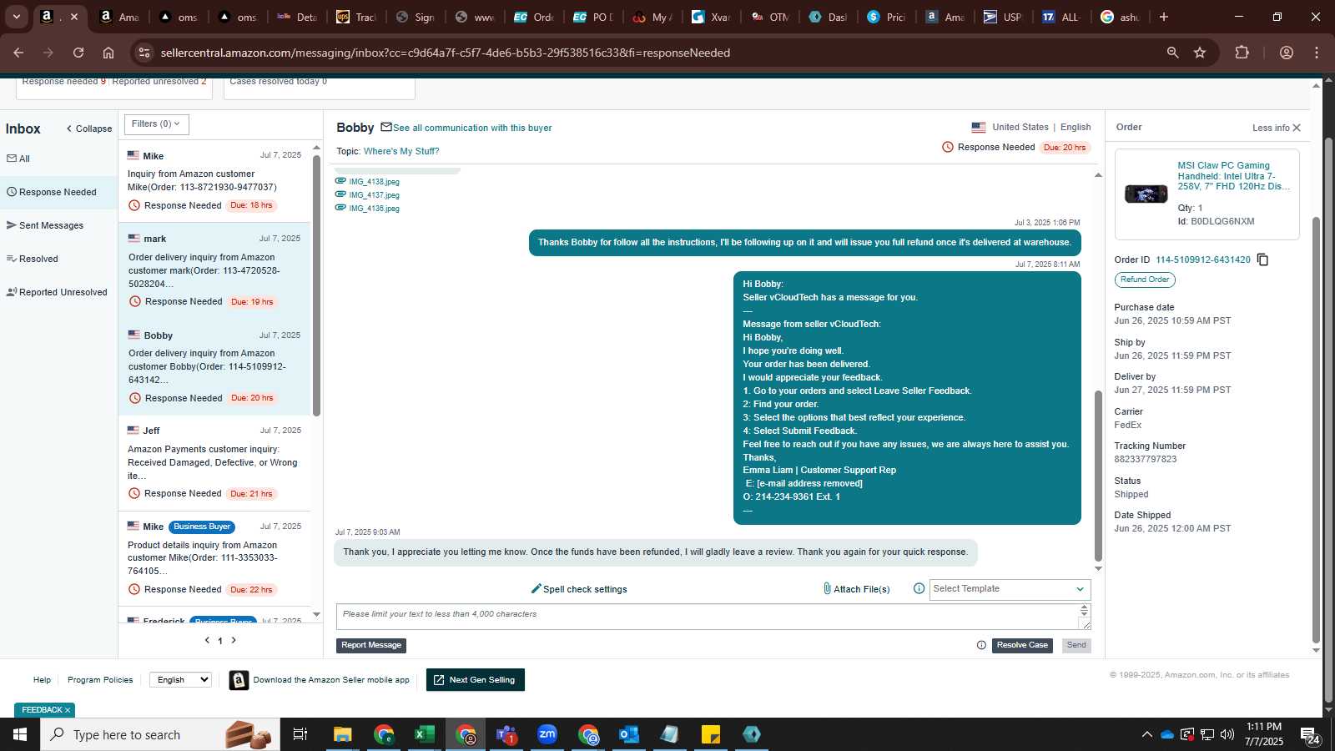Show hidden system tray icons
The height and width of the screenshot is (751, 1335).
click(1146, 734)
